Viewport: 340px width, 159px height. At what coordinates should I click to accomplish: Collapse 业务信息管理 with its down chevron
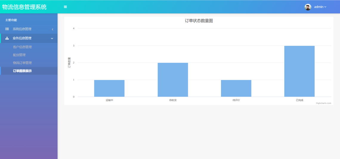(x=52, y=38)
